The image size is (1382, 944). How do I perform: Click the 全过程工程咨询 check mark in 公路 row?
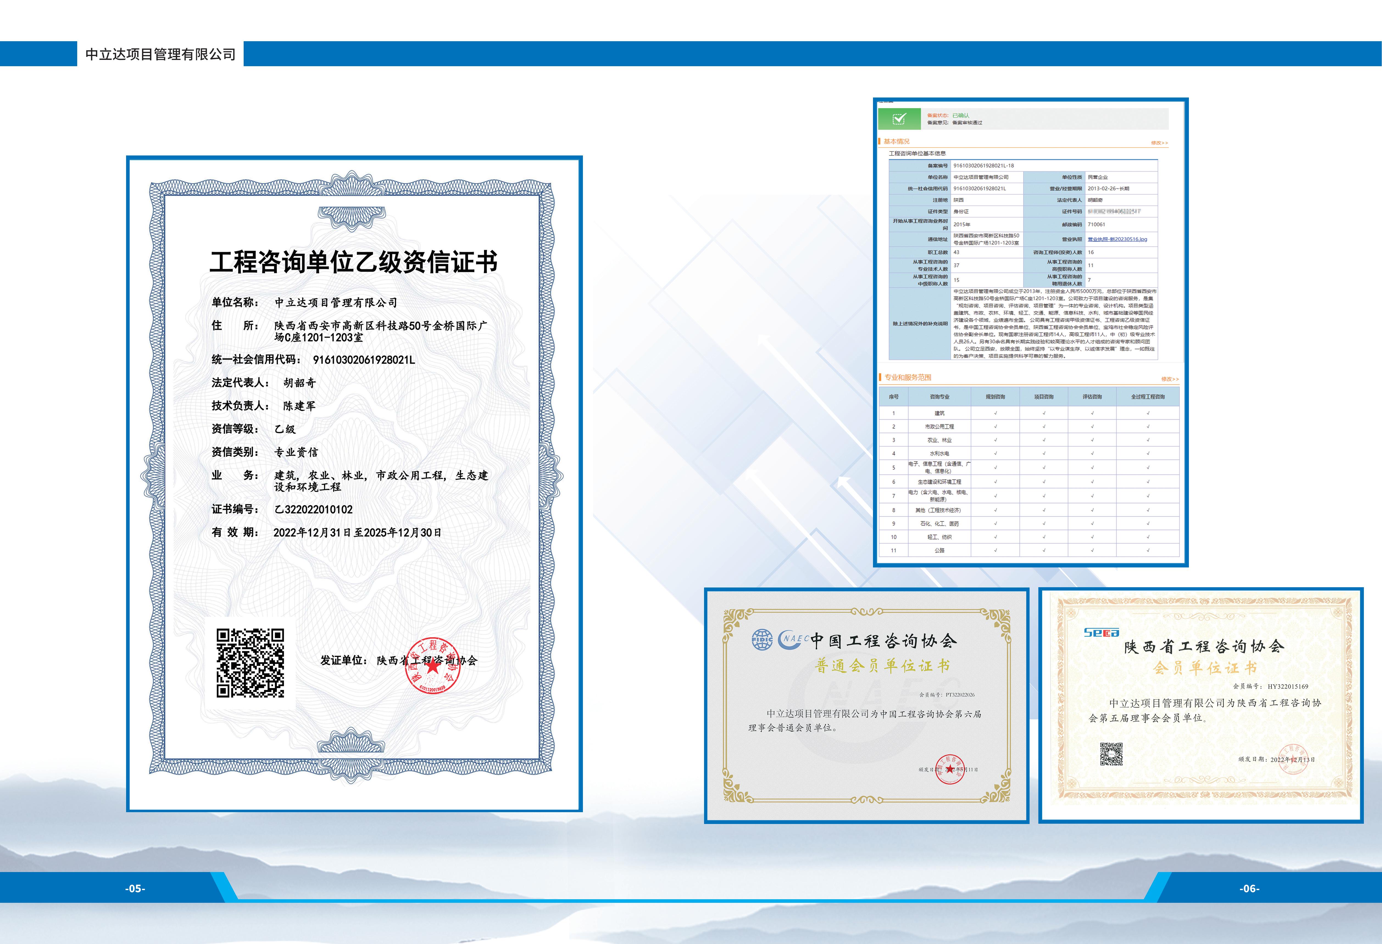pos(1148,550)
